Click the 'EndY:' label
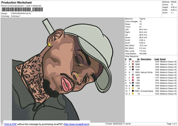 pyautogui.click(x=128, y=43)
